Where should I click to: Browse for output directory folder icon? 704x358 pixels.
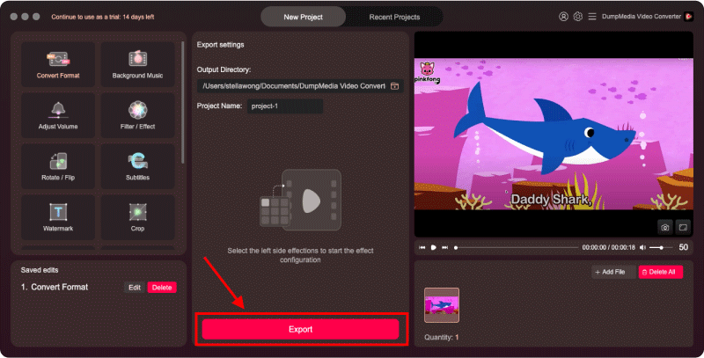[394, 86]
